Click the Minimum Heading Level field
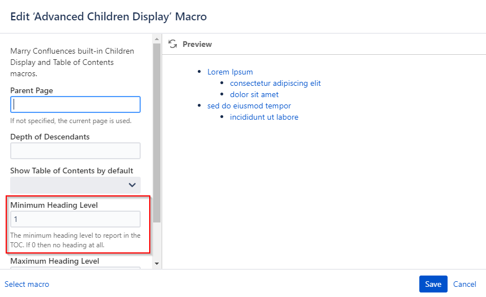The height and width of the screenshot is (297, 486). point(75,219)
